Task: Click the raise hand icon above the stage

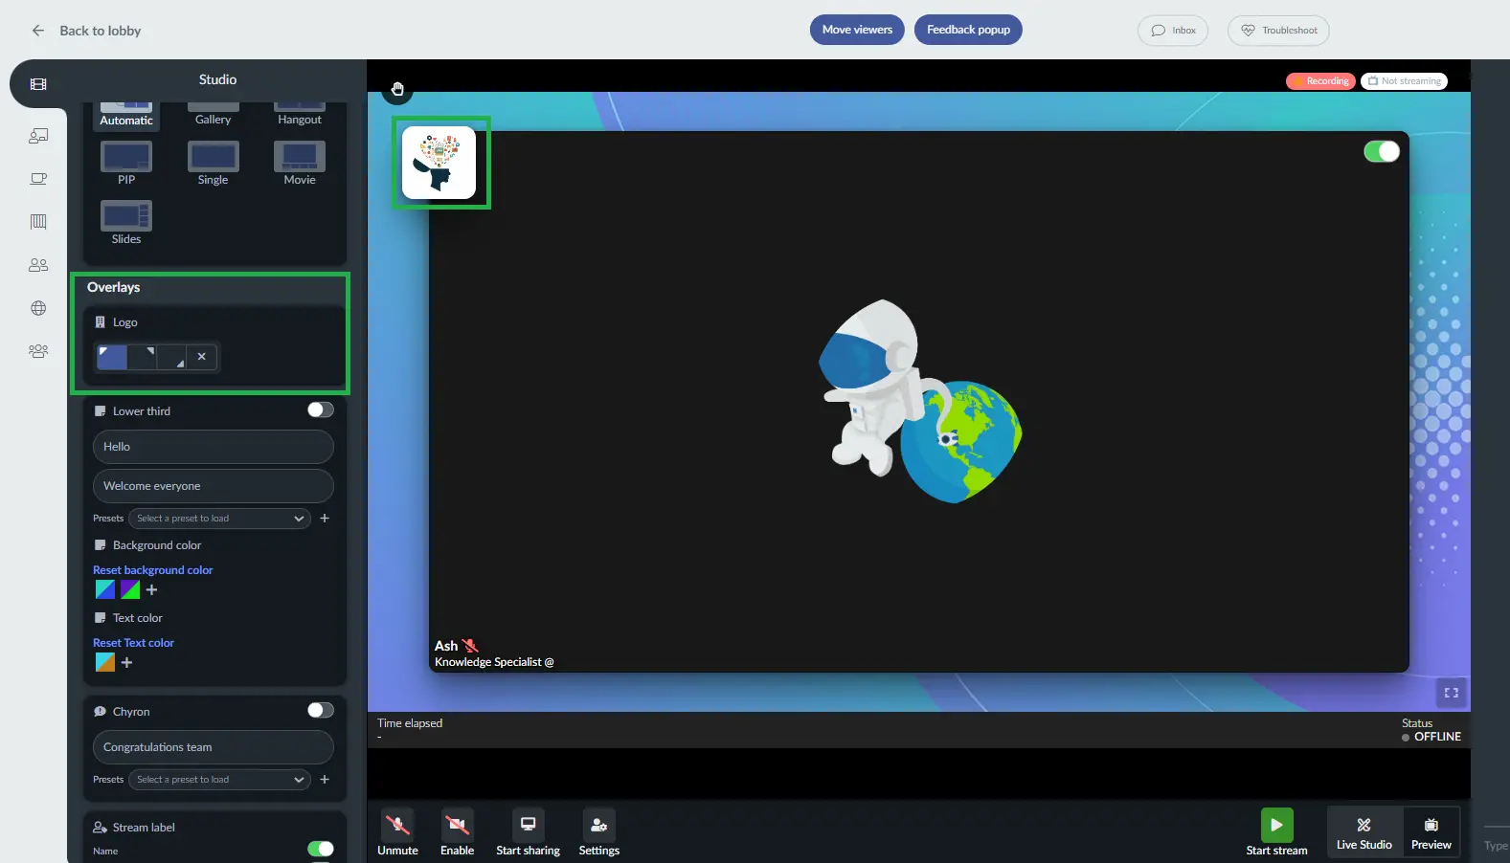Action: (397, 89)
